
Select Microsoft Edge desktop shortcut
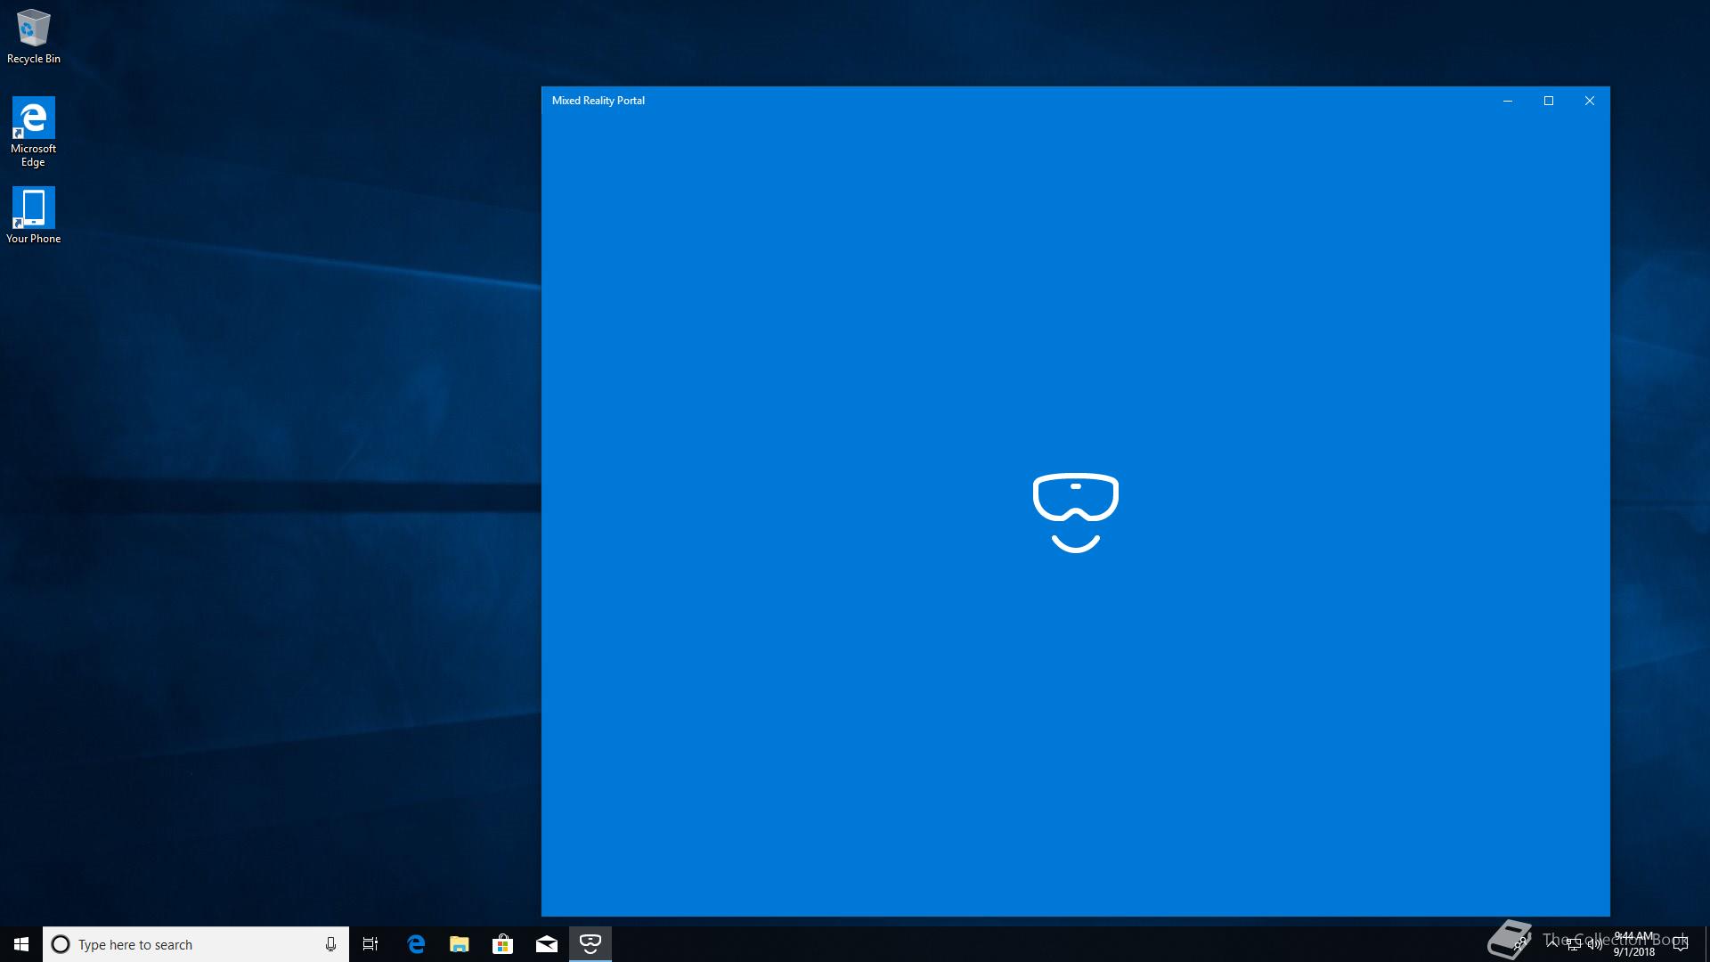(34, 131)
